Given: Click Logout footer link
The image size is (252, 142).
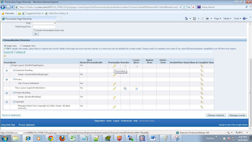Looking at the screenshot, I should tap(116, 121).
